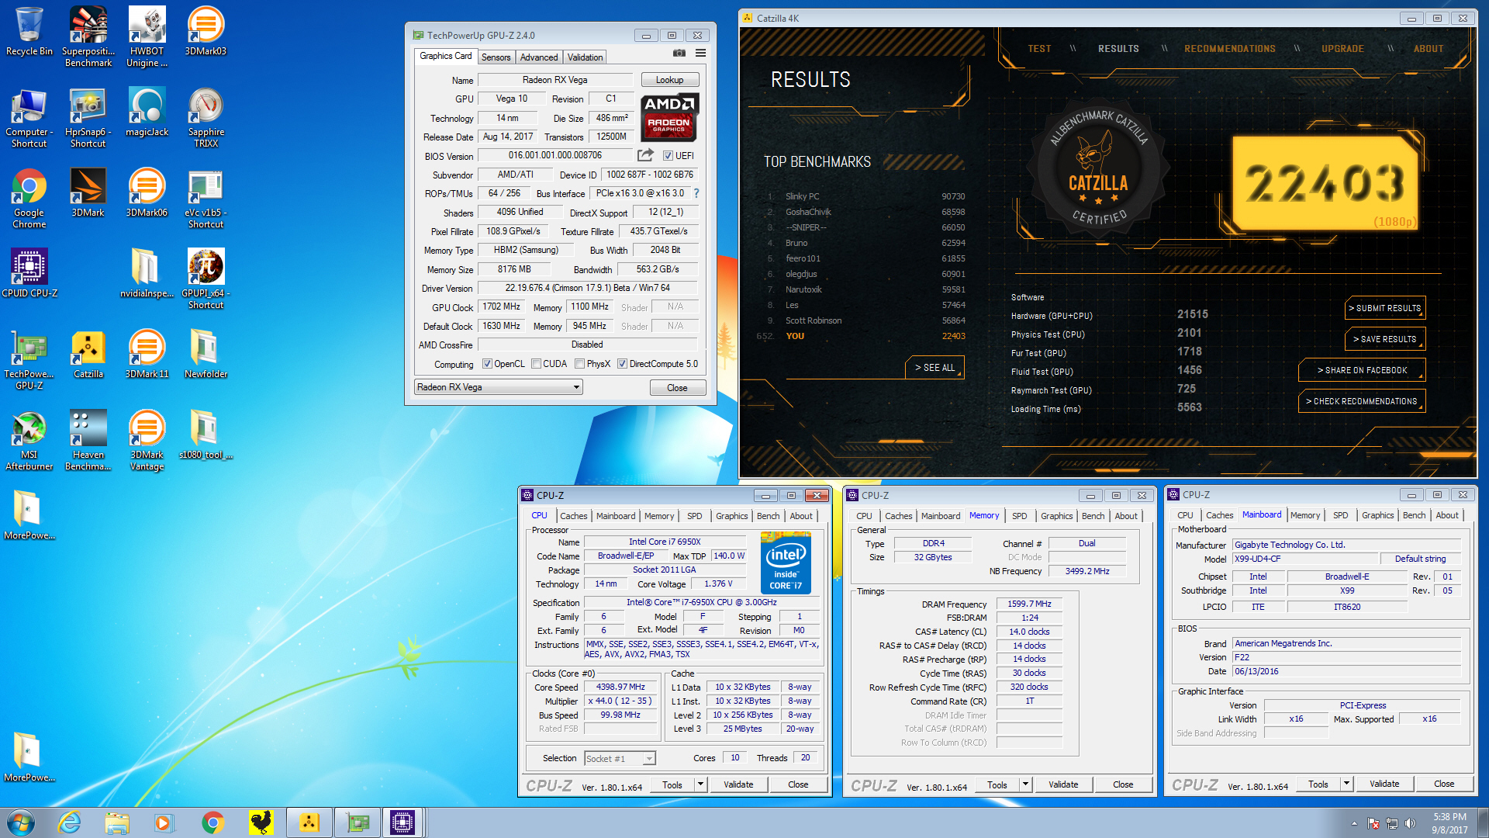Screen dimensions: 1489x838
Task: Click the 22403 score badge
Action: [1325, 184]
